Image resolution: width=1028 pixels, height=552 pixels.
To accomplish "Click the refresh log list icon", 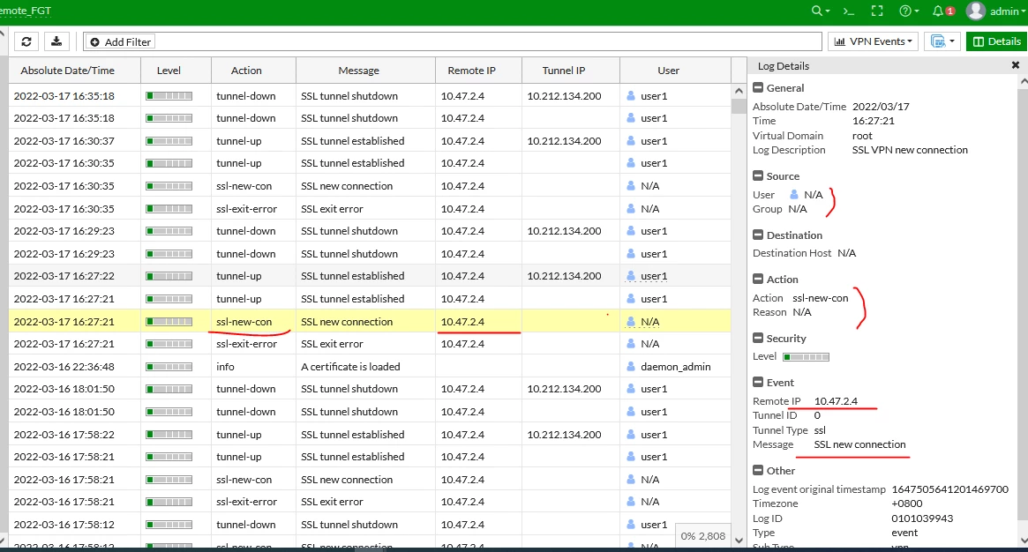I will [x=26, y=42].
